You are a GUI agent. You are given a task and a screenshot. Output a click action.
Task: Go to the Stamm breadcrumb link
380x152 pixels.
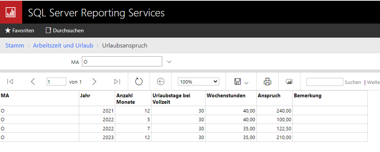[15, 45]
